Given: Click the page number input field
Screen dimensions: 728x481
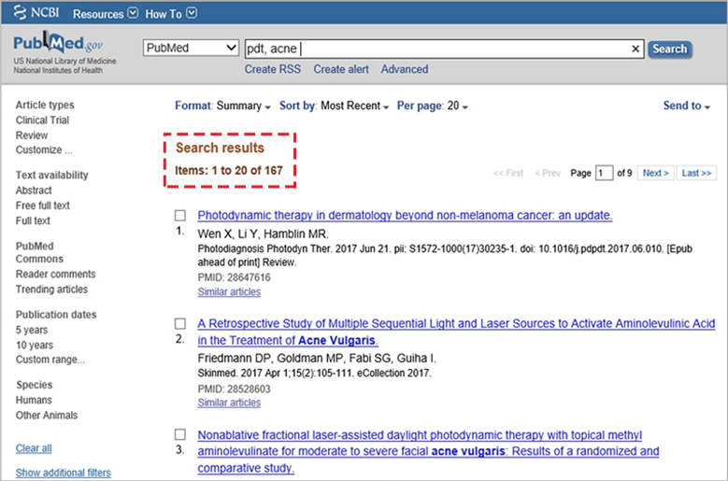Looking at the screenshot, I should 604,173.
